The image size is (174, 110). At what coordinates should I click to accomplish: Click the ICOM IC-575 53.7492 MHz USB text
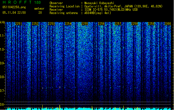click(111, 10)
